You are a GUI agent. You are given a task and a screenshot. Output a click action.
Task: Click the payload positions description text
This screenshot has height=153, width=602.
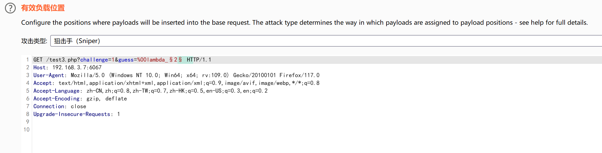pos(304,22)
